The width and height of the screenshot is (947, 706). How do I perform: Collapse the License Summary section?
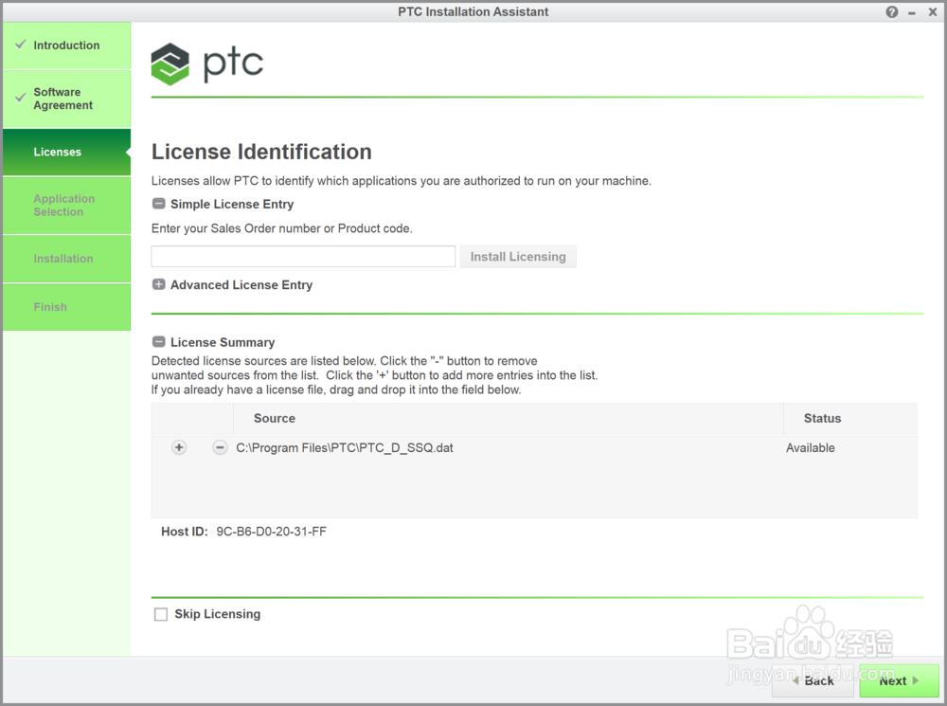click(158, 342)
